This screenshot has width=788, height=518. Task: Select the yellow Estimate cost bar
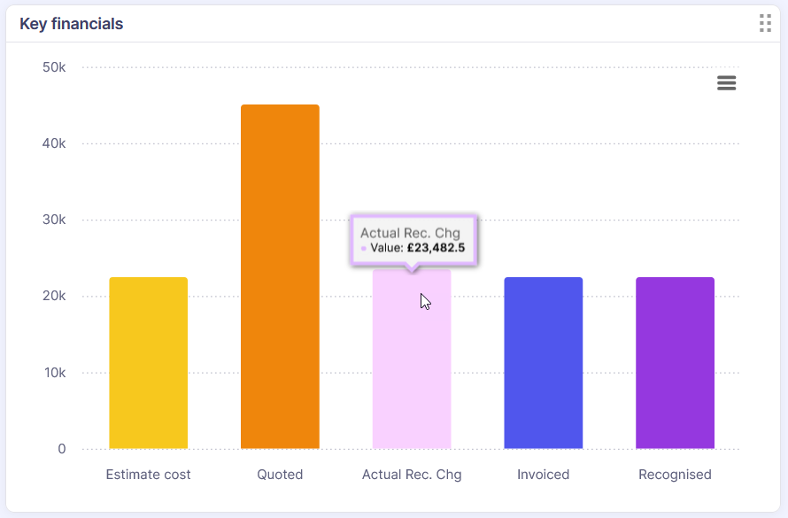(x=149, y=363)
